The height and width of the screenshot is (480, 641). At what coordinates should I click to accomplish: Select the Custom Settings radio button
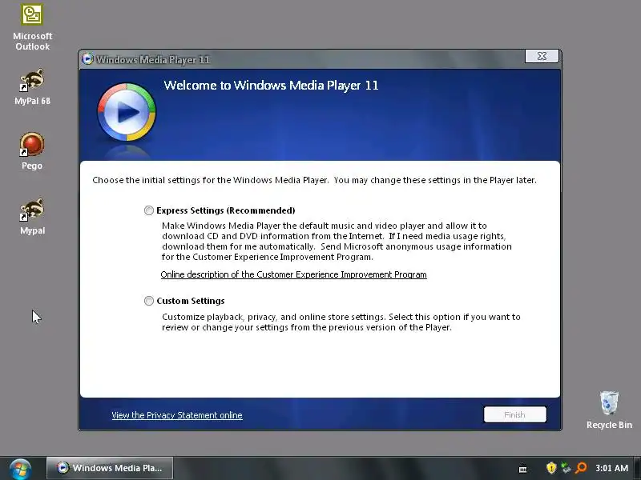tap(149, 302)
